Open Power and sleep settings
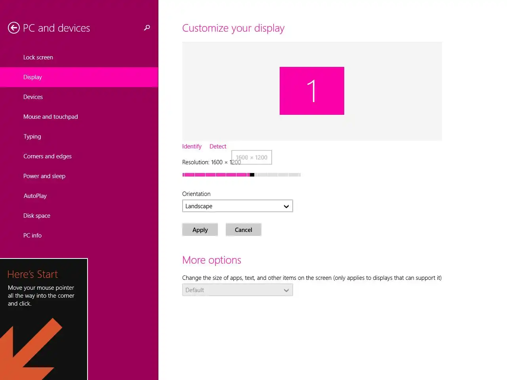507x380 pixels. coord(79,176)
